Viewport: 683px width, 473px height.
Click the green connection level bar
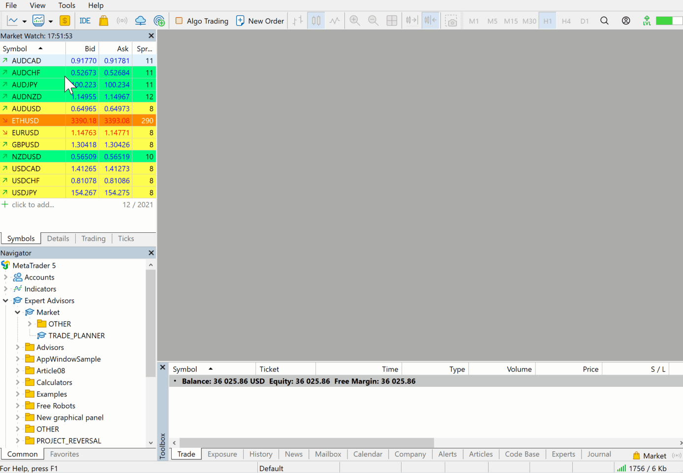664,21
